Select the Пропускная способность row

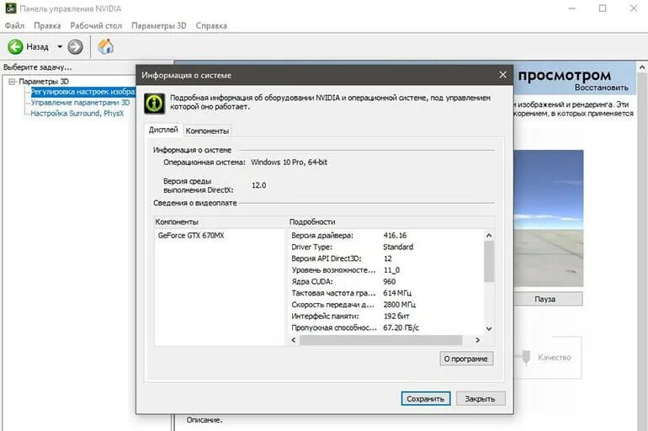pyautogui.click(x=387, y=327)
